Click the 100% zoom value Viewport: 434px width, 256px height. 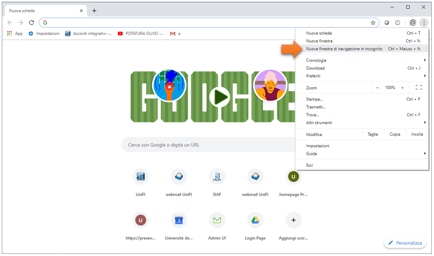[390, 87]
